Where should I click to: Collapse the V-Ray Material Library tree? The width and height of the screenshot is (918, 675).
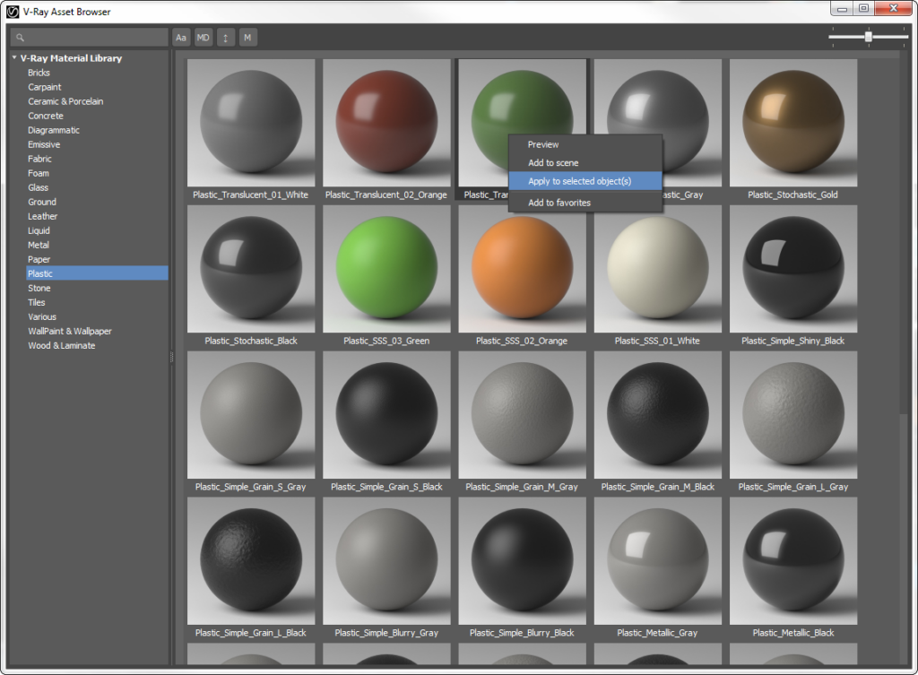click(x=14, y=57)
